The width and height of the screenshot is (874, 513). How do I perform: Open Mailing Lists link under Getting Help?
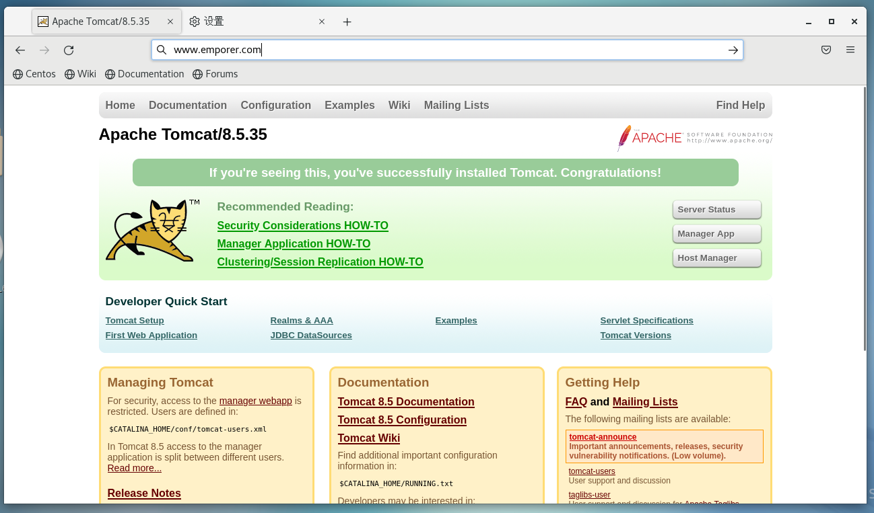(645, 402)
